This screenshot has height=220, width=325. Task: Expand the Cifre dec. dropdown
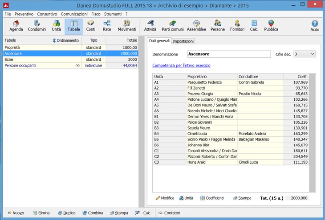click(x=304, y=54)
